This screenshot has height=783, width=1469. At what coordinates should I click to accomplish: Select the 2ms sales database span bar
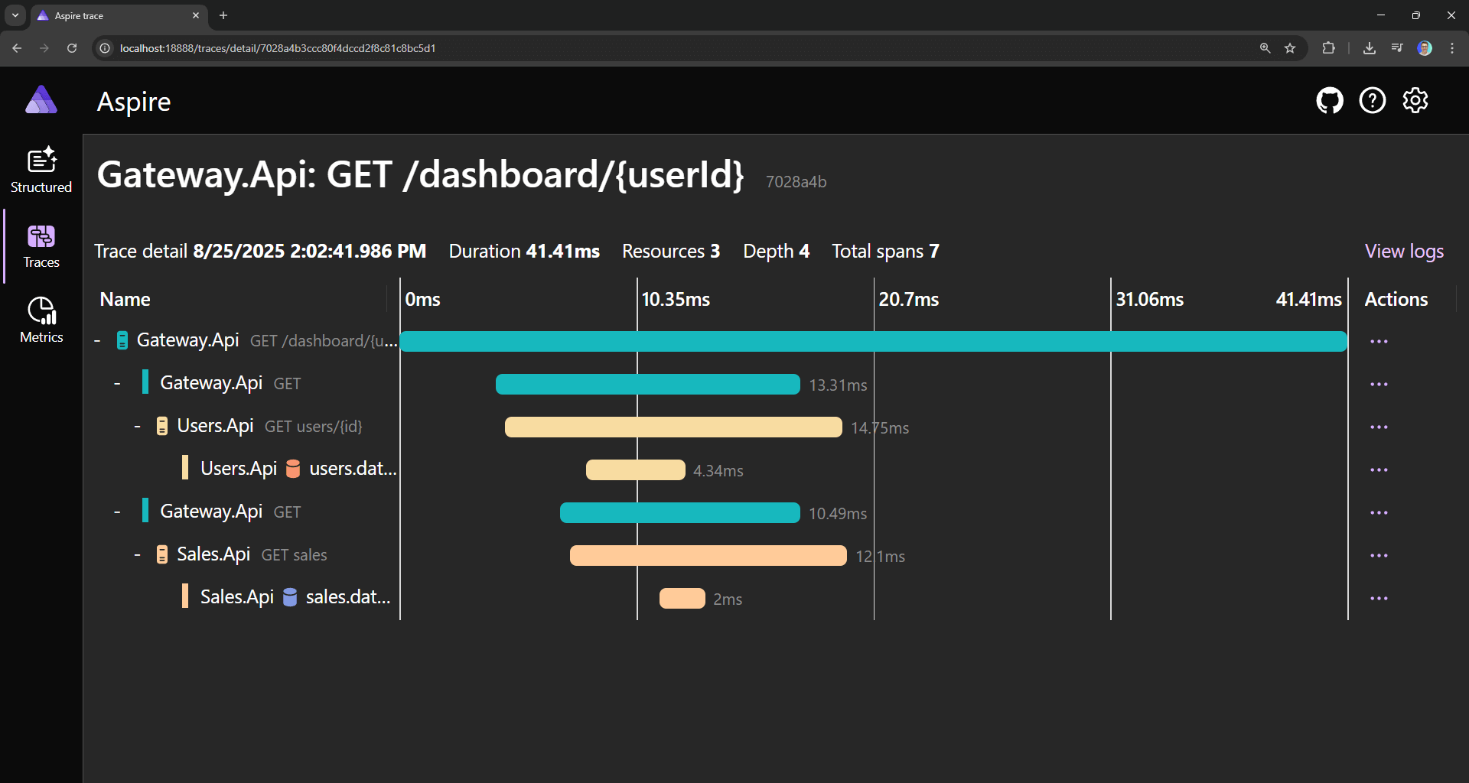[682, 599]
